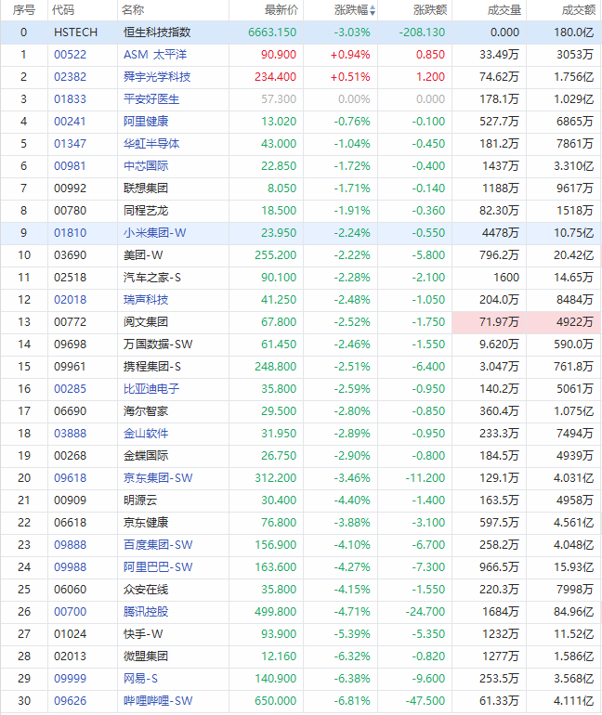Viewport: 602px width, 715px height.
Task: Open 网易-S stock
Action: (140, 679)
